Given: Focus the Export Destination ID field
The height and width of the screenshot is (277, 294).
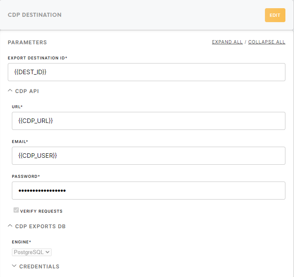Looking at the screenshot, I should click(x=147, y=72).
